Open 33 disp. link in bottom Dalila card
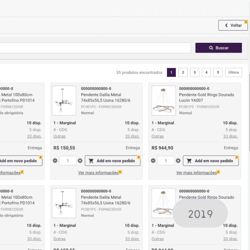The height and width of the screenshot is (250, 250). click(x=133, y=239)
